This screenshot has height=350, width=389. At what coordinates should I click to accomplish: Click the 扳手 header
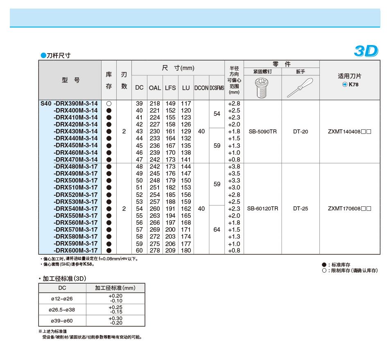pyautogui.click(x=301, y=72)
